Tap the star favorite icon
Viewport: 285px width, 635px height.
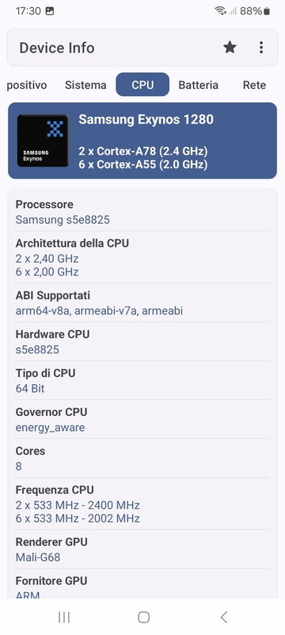(230, 48)
